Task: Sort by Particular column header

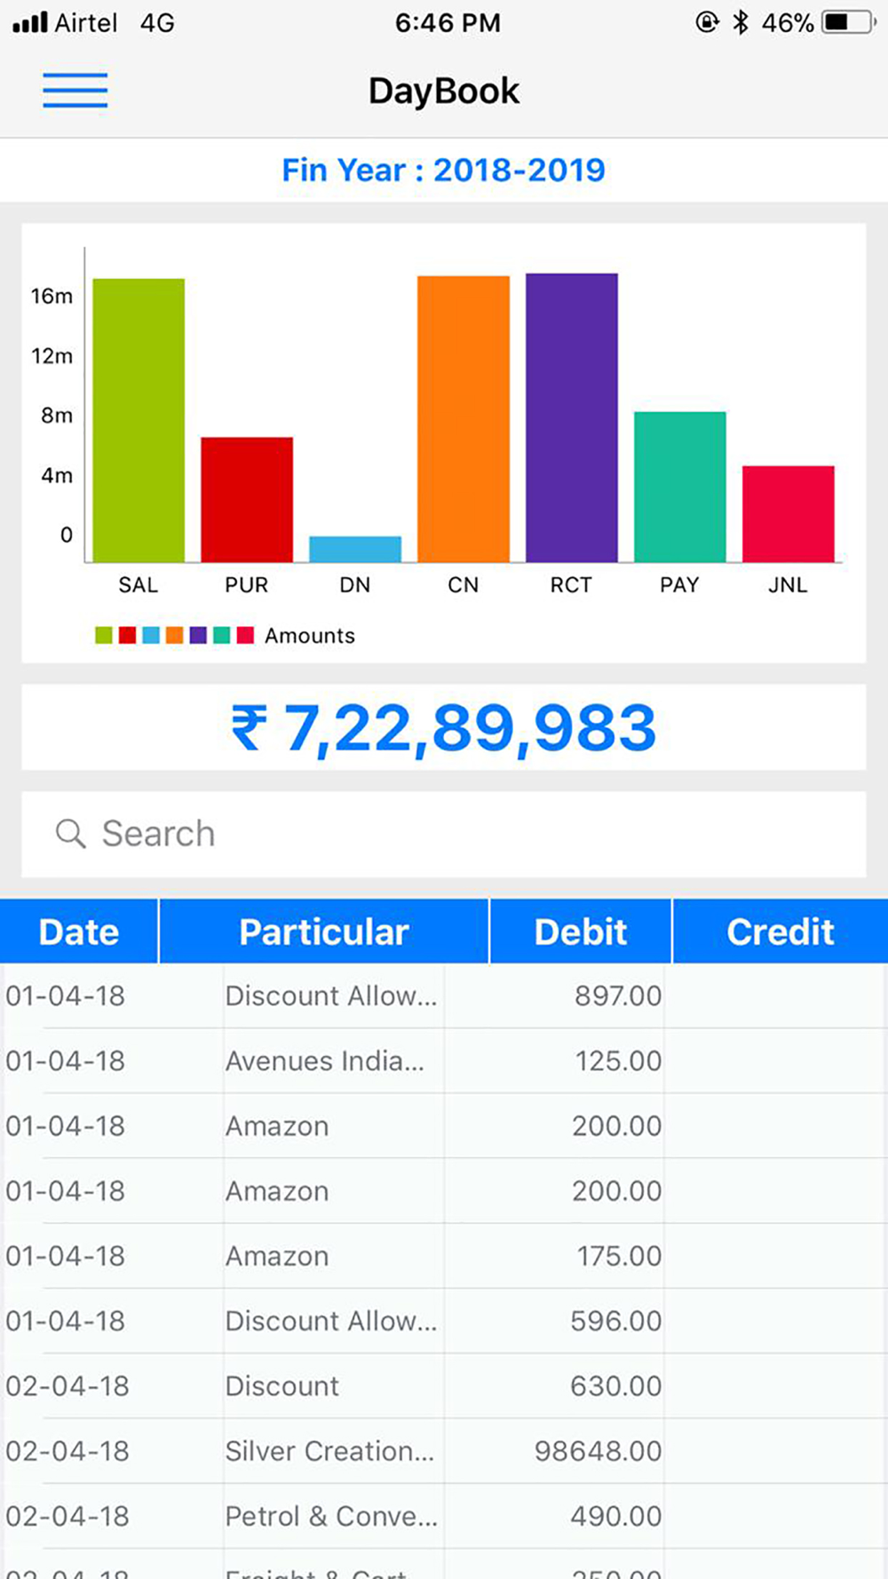Action: click(x=324, y=932)
